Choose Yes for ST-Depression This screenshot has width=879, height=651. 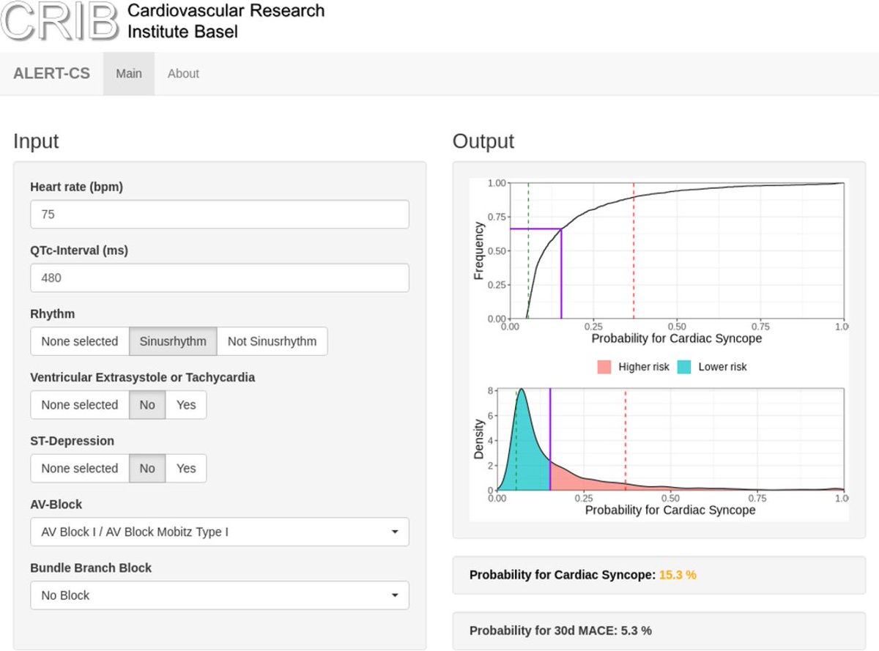[186, 469]
